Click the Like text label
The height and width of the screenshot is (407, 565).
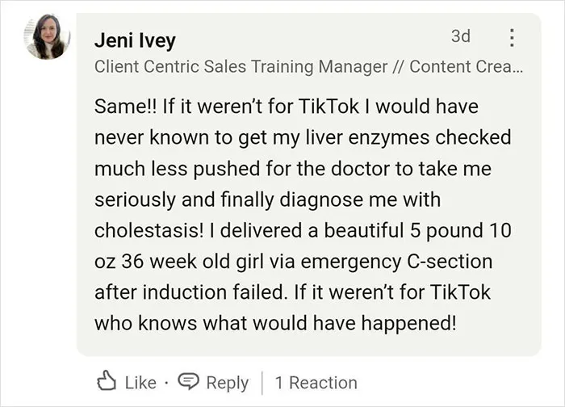140,383
